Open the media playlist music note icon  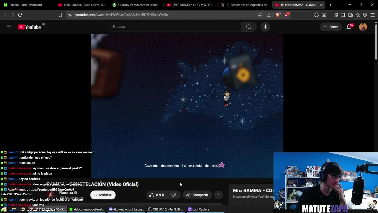(336, 15)
